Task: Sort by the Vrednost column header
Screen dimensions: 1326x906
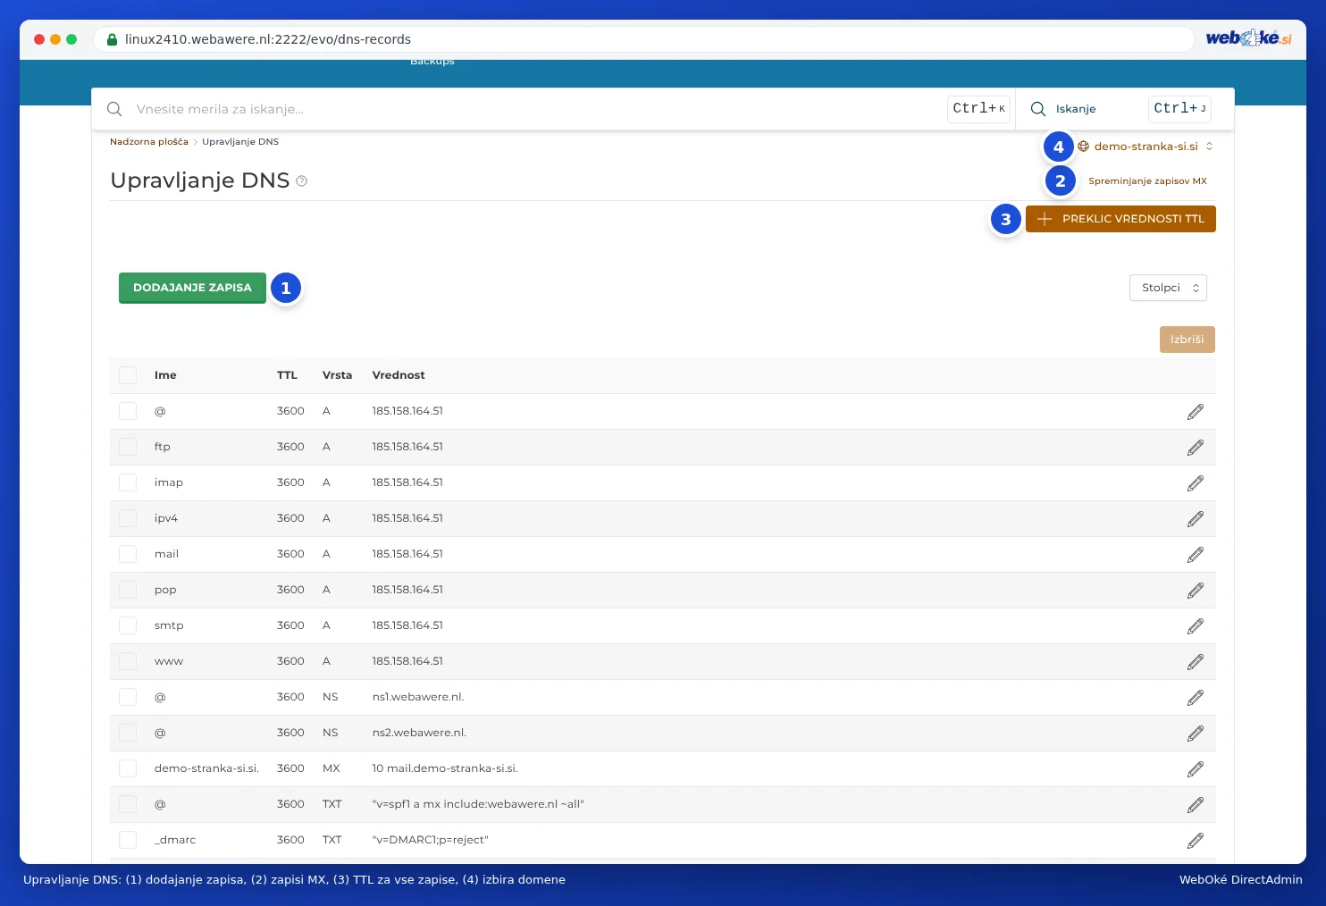Action: click(399, 375)
